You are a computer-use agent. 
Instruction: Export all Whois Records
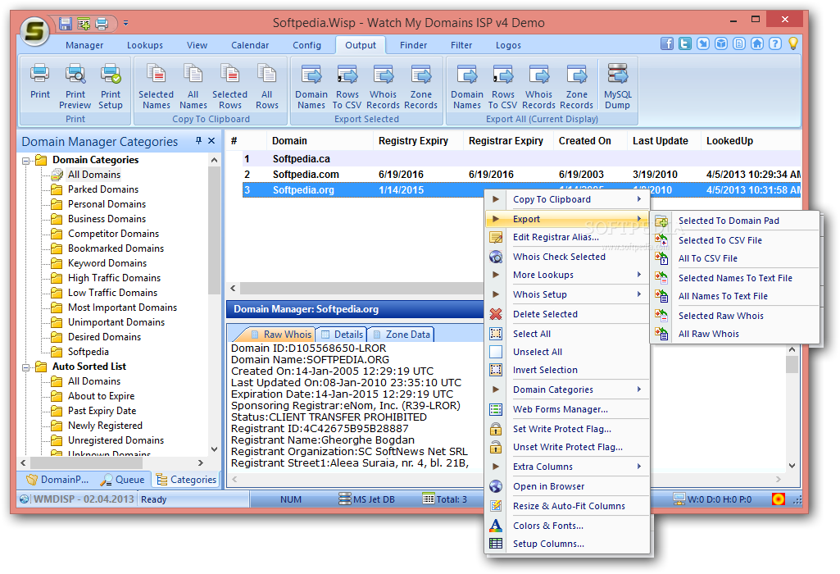tap(538, 86)
